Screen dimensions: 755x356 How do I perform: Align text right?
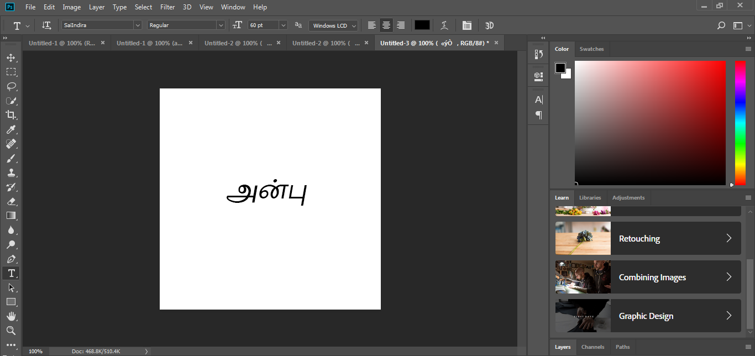(x=401, y=25)
